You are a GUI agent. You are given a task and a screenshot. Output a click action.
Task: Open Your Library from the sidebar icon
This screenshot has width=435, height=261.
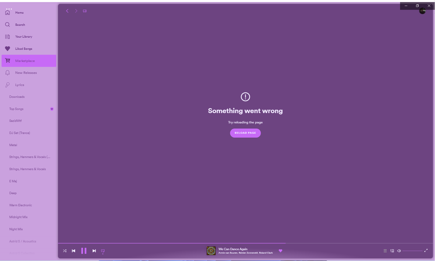click(8, 36)
